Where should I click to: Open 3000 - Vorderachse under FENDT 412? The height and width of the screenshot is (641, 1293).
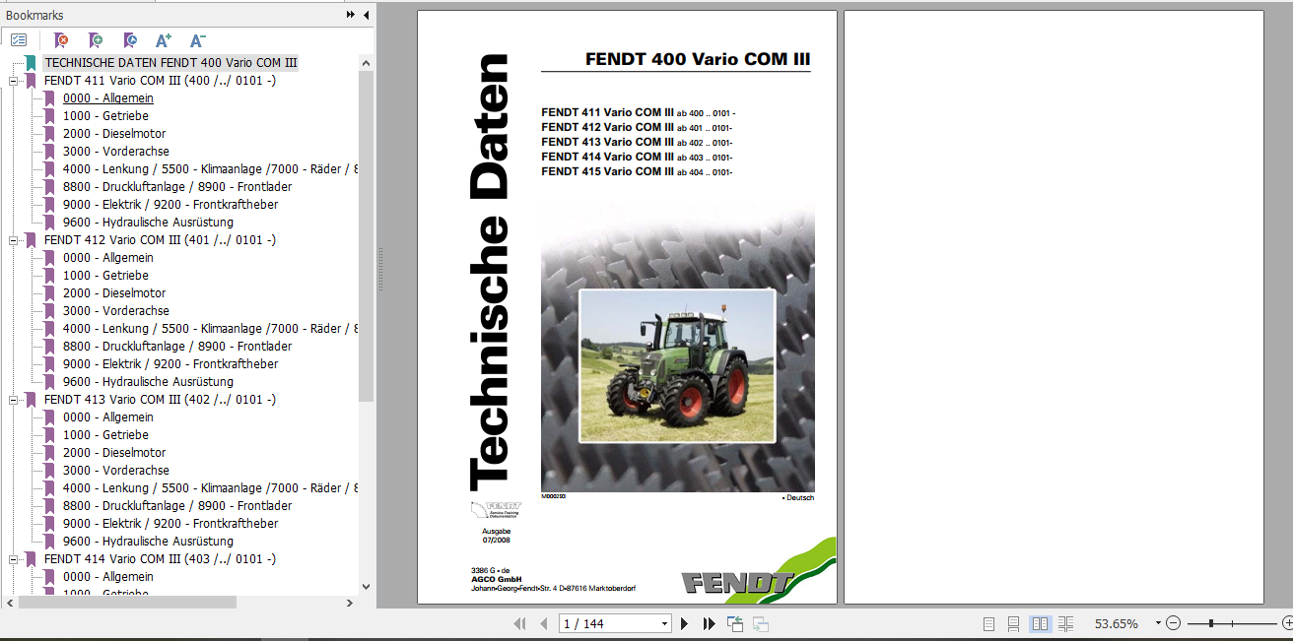pos(116,311)
